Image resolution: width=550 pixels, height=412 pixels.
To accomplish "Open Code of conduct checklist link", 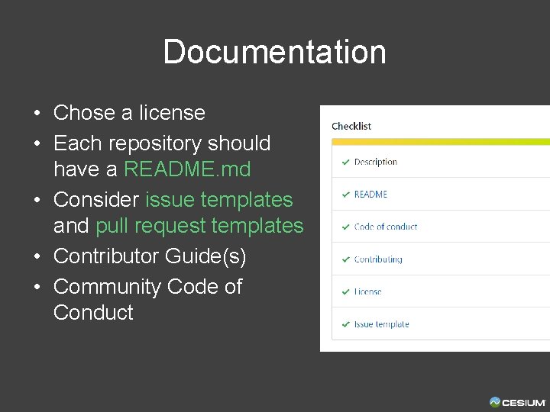I will point(386,227).
